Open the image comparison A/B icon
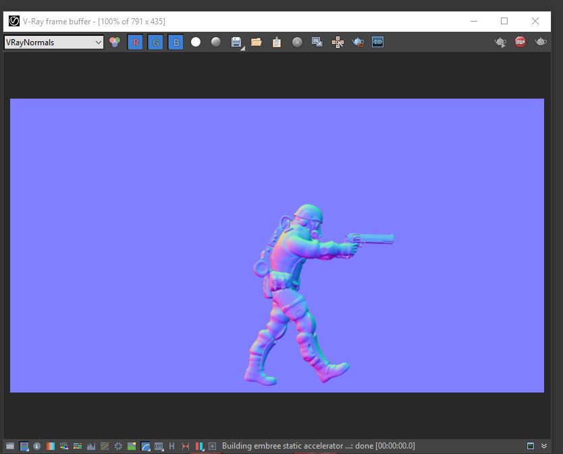 (x=378, y=42)
